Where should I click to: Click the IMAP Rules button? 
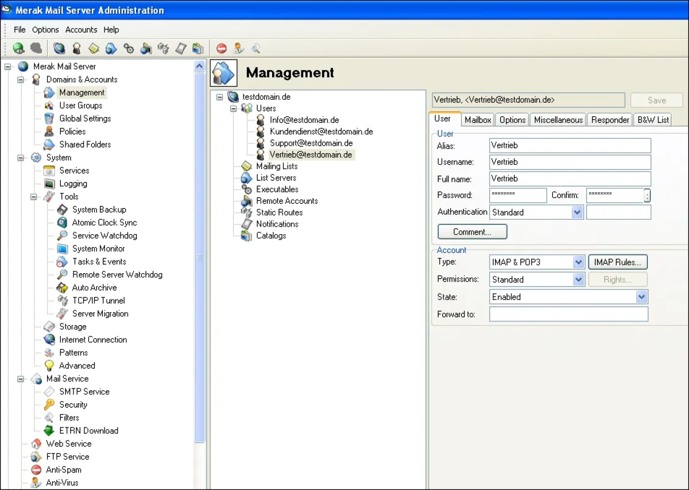[x=618, y=262]
